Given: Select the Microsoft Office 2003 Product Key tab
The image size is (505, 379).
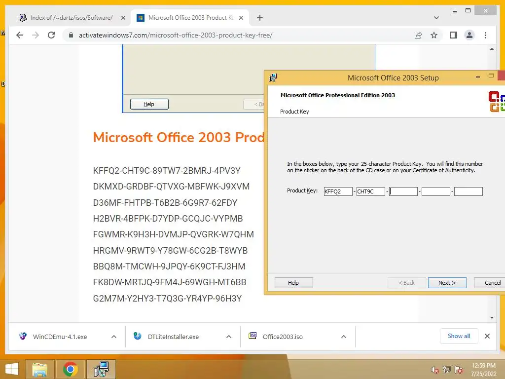Looking at the screenshot, I should click(190, 18).
